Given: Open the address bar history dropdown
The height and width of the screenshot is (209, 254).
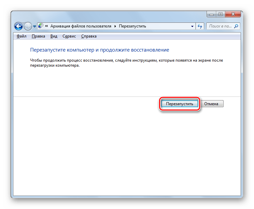Looking at the screenshot, I should point(192,26).
